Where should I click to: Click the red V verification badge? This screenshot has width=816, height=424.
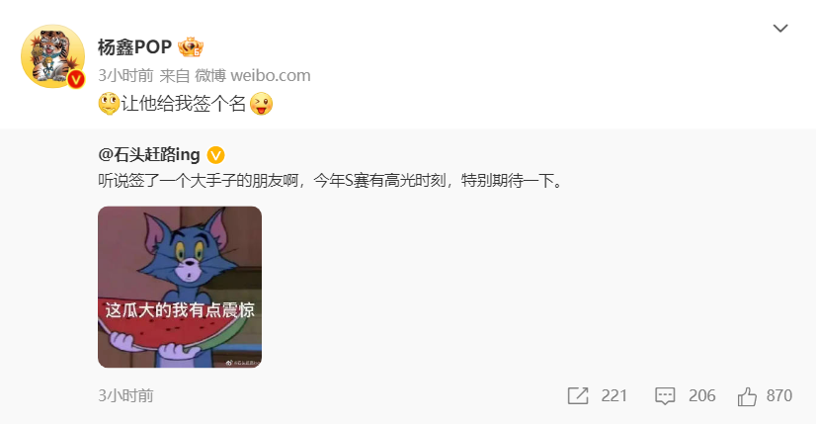(76, 79)
